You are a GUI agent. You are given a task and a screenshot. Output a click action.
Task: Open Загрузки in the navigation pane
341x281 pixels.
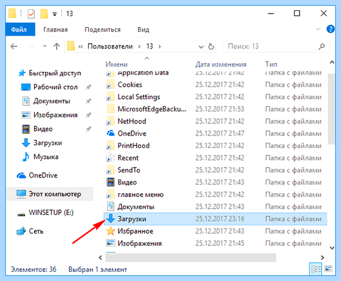click(x=47, y=143)
